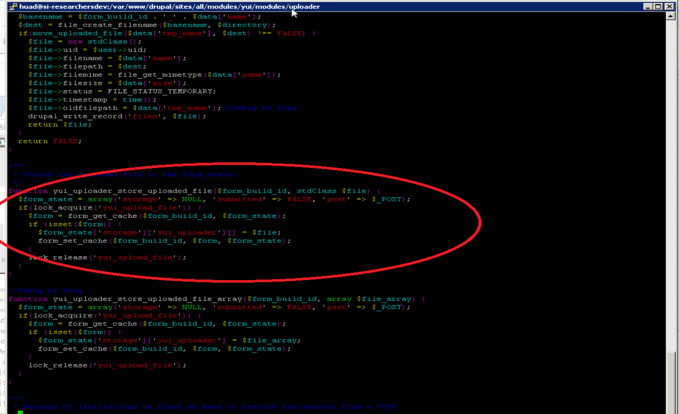Click the green cursor block at bottom left

20,412
